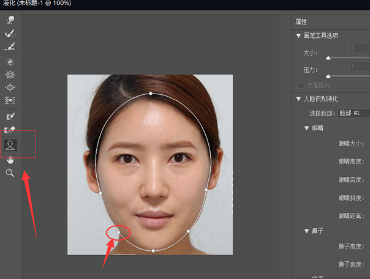Collapse the 画笔工具选项 section
Screen dimensions: 370x279
(x=298, y=35)
